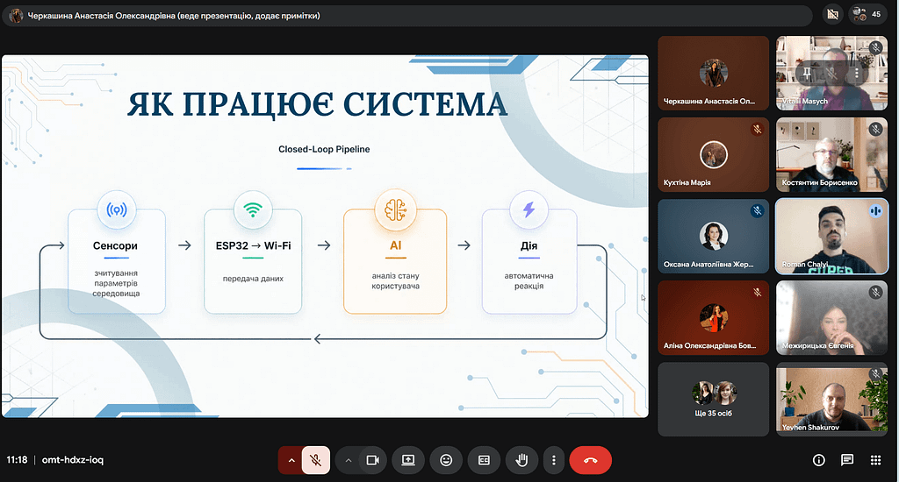Click speaking indicator on Roman Chalyi tile
The width and height of the screenshot is (899, 482).
click(x=875, y=210)
